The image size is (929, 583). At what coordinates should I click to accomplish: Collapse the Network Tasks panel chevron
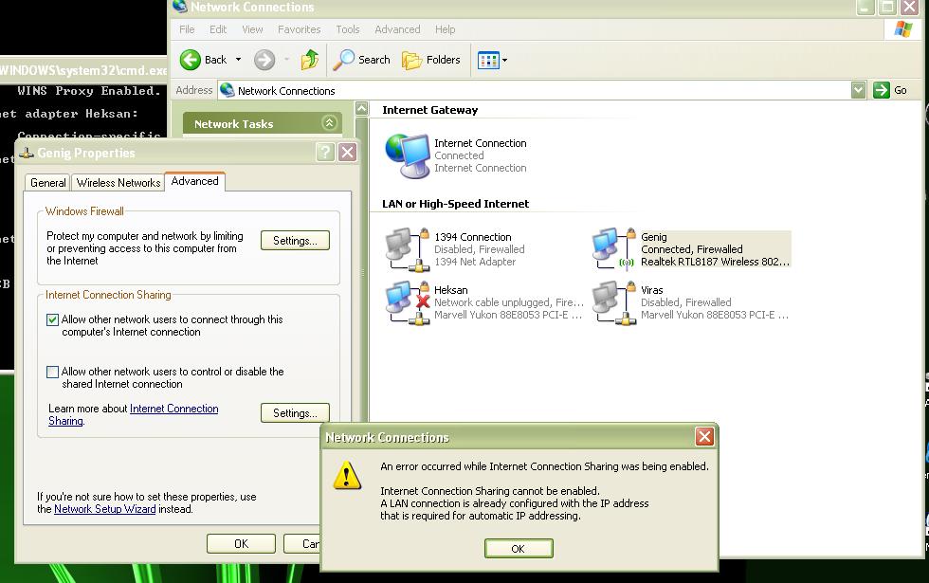point(330,122)
